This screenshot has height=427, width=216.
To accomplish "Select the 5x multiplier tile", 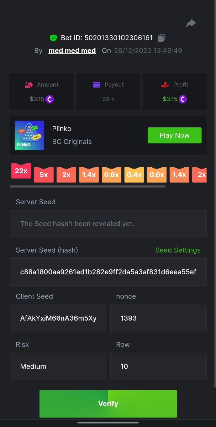I will pyautogui.click(x=44, y=175).
